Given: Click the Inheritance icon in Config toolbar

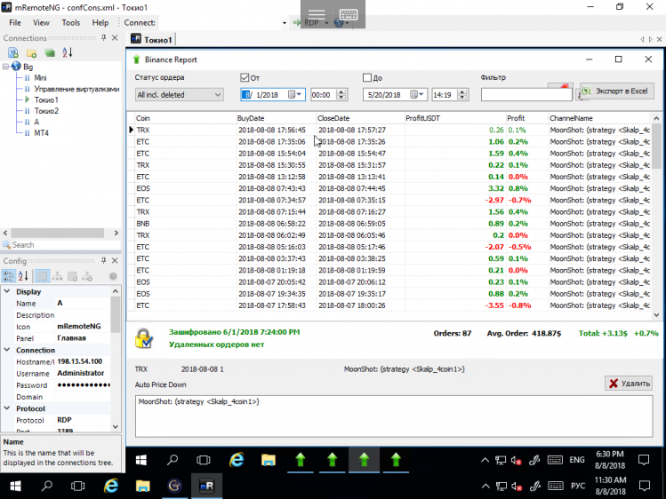Looking at the screenshot, I should [x=57, y=276].
